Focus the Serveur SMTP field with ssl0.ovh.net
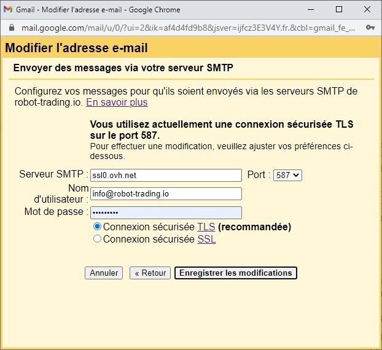382x350 pixels. tap(166, 175)
